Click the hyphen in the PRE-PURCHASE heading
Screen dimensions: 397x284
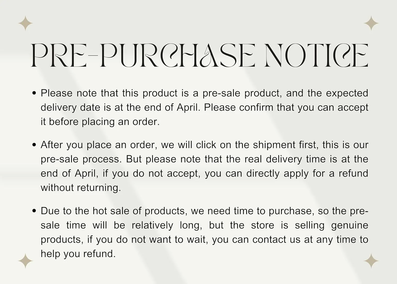tap(94, 56)
